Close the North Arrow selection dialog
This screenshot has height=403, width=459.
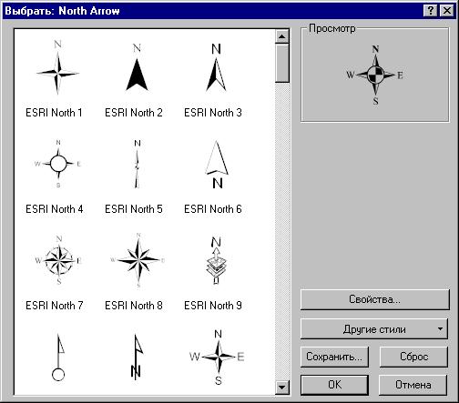coord(447,11)
